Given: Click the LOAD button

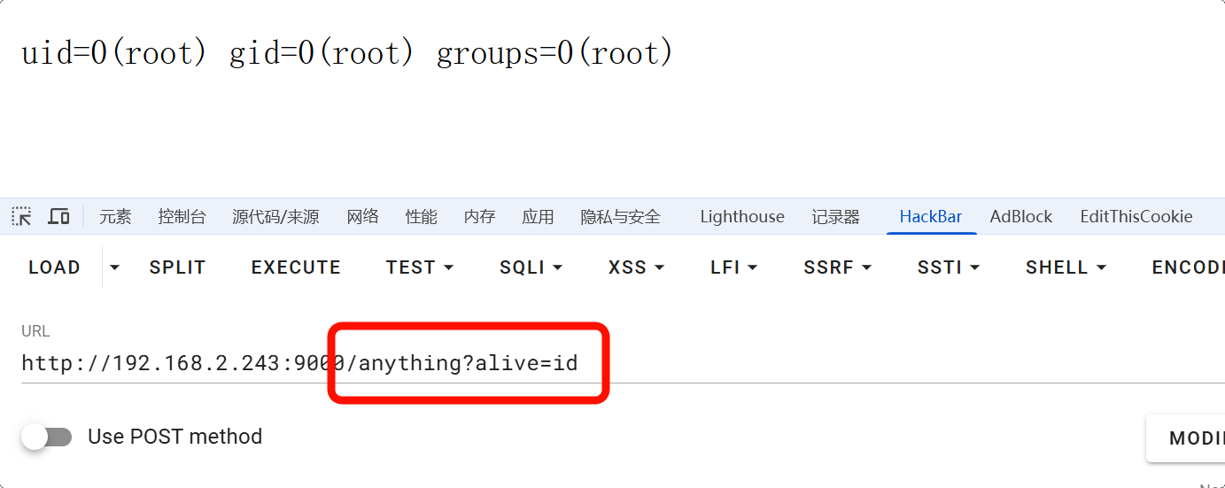Looking at the screenshot, I should pyautogui.click(x=54, y=267).
